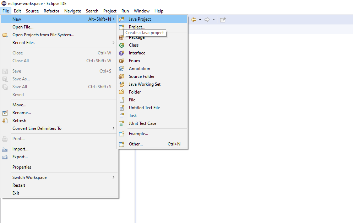Choose Open Projects from File System
Screen dimensions: 353x223
coord(43,35)
